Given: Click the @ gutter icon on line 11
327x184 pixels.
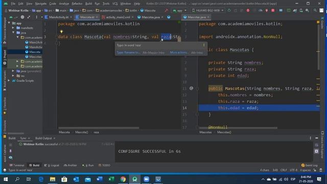Looking at the screenshot, I should 191,88.
